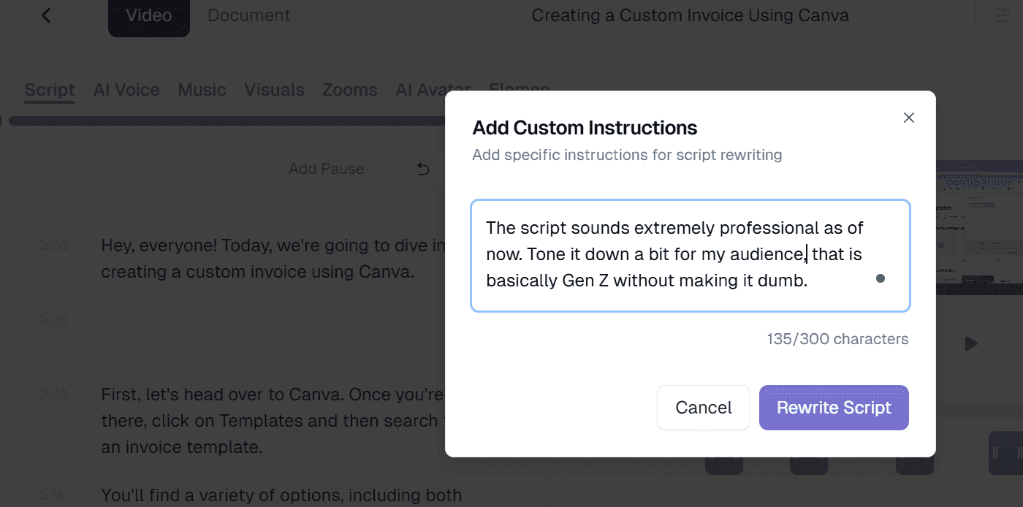This screenshot has width=1023, height=507.
Task: Close the Add Custom Instructions dialog
Action: (908, 117)
